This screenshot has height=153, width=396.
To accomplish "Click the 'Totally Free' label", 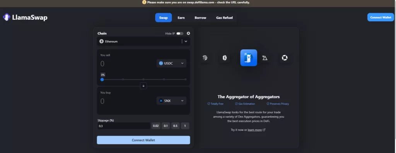I will 217,104.
